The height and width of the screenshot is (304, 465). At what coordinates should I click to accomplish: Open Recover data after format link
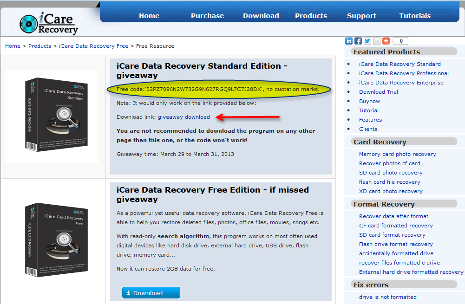393,216
